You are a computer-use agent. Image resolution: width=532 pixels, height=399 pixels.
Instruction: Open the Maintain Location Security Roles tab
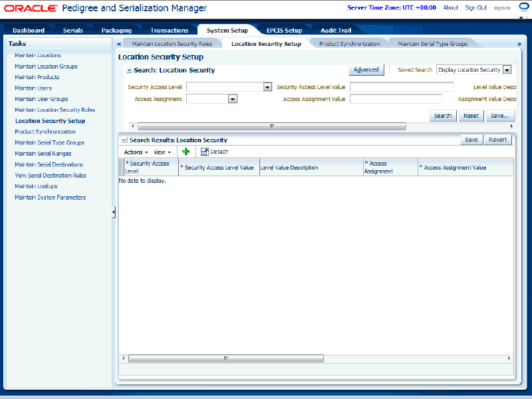pos(172,44)
